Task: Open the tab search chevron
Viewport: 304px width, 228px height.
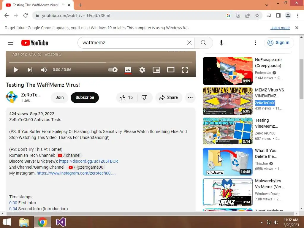Action: click(267, 5)
